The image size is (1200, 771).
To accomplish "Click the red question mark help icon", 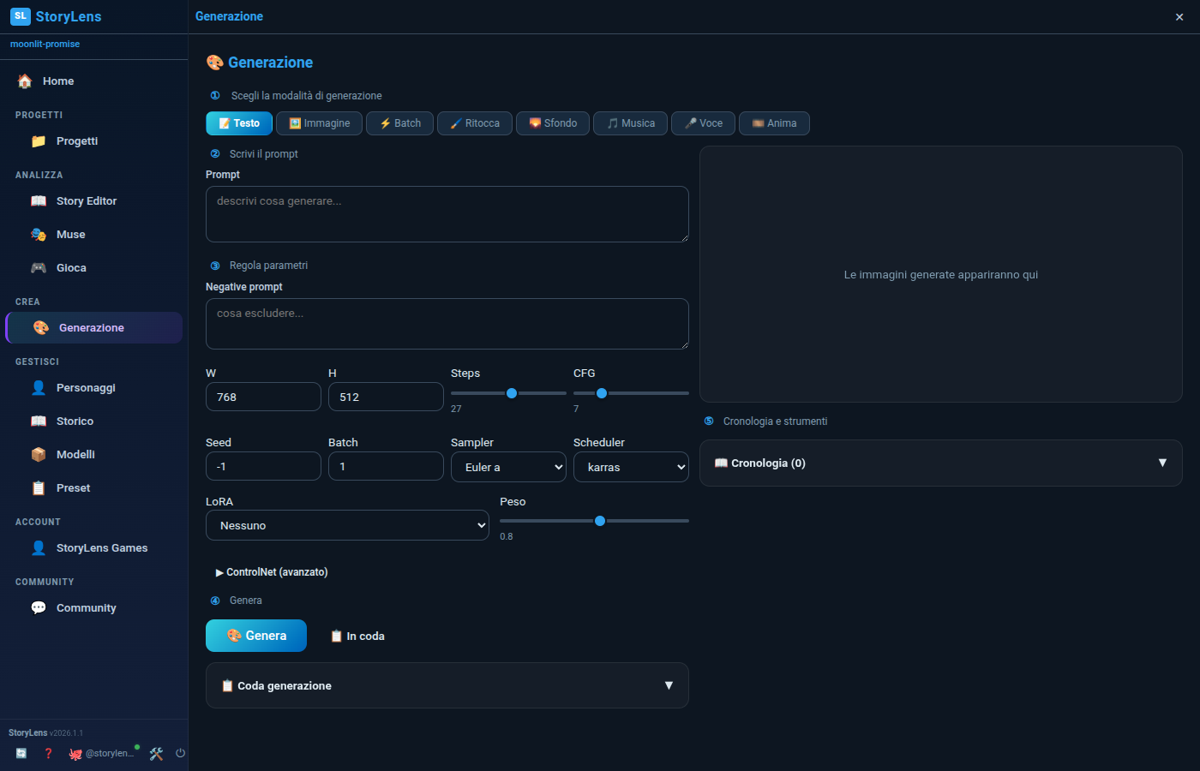I will (x=48, y=754).
